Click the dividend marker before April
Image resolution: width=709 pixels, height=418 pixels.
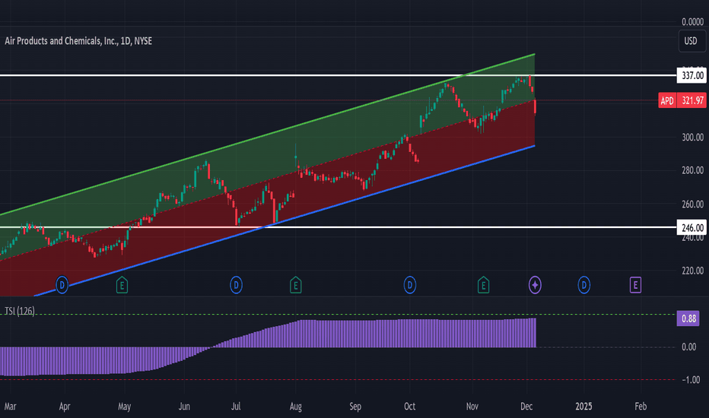point(62,285)
